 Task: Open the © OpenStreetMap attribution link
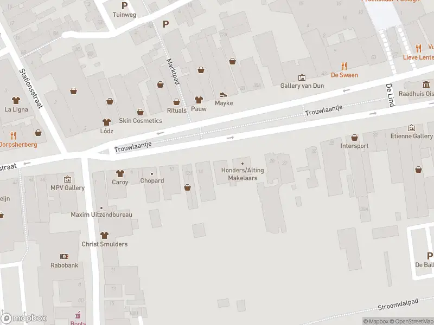click(412, 321)
